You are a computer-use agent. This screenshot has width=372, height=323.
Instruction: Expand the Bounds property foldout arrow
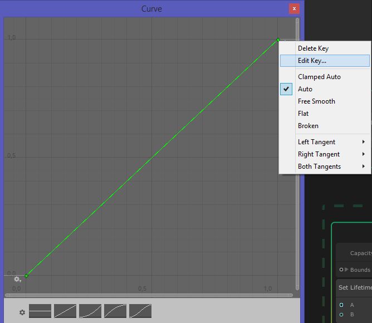[346, 270]
